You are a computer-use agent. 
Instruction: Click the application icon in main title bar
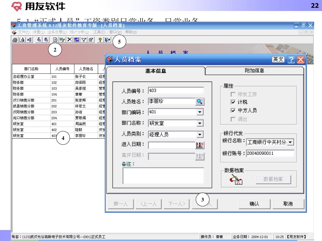14,25
